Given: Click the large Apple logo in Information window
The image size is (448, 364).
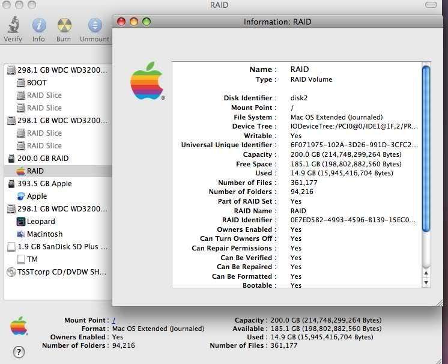Looking at the screenshot, I should pyautogui.click(x=147, y=81).
